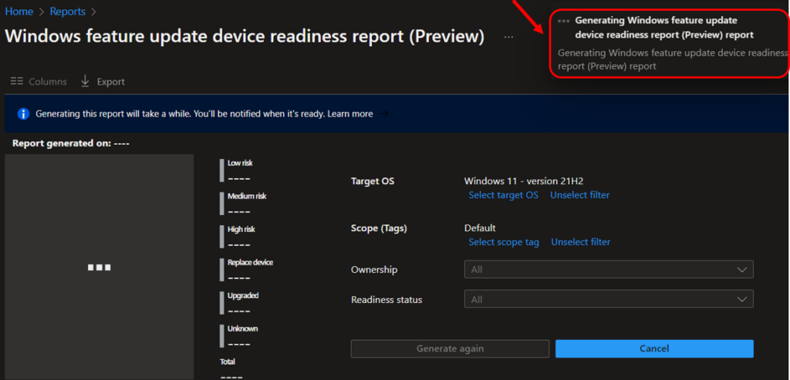The image size is (790, 380).
Task: Click the High risk legend entry
Action: point(238,237)
